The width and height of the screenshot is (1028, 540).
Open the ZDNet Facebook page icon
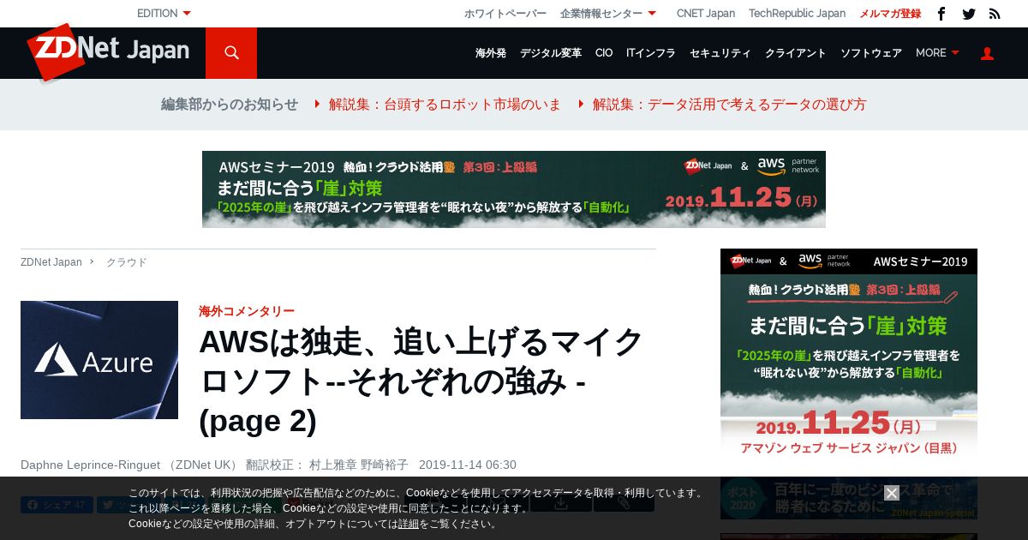point(941,14)
